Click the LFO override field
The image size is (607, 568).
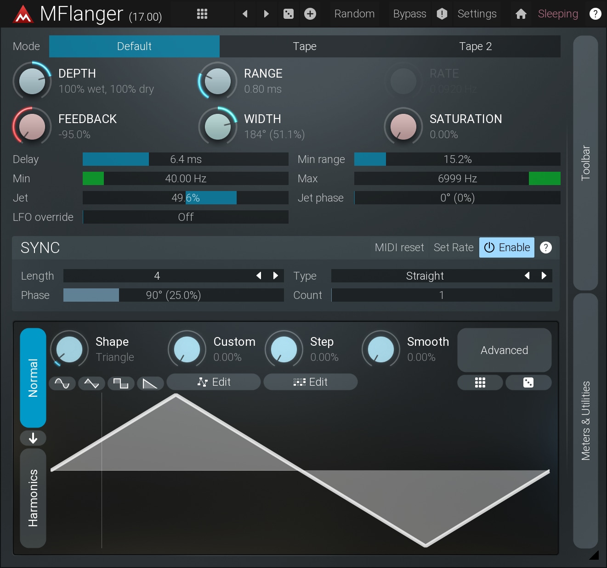185,217
